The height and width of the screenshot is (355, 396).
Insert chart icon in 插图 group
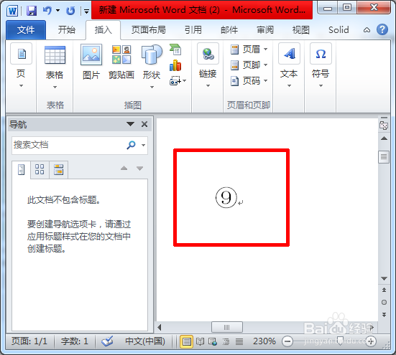click(175, 65)
